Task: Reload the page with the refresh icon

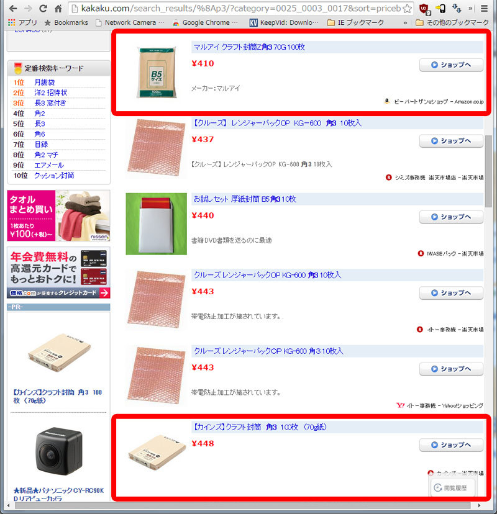Action: [43, 9]
